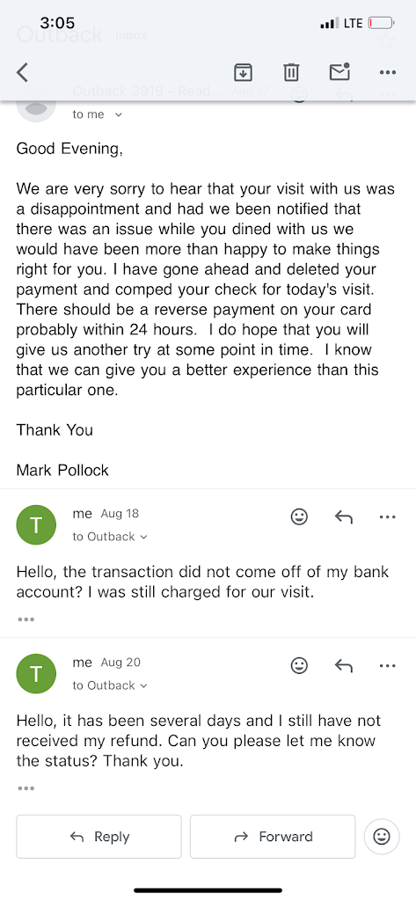Open the top toolbar more options menu
This screenshot has width=416, height=901.
pos(388,72)
